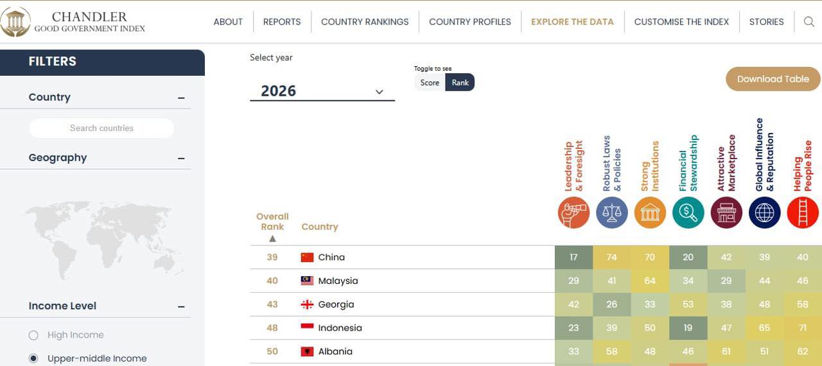This screenshot has width=822, height=366.
Task: Click the Global Influence & Reputation globe icon
Action: [764, 213]
